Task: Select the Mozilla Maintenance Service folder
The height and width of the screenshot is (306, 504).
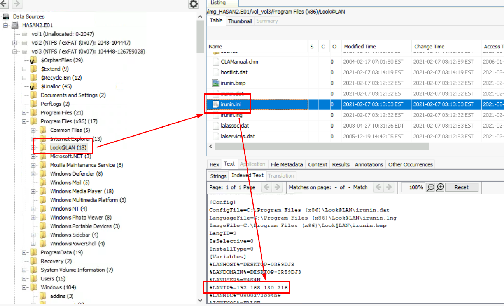Action: click(x=86, y=165)
